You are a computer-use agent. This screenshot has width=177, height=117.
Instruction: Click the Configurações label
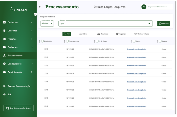[x=15, y=64]
